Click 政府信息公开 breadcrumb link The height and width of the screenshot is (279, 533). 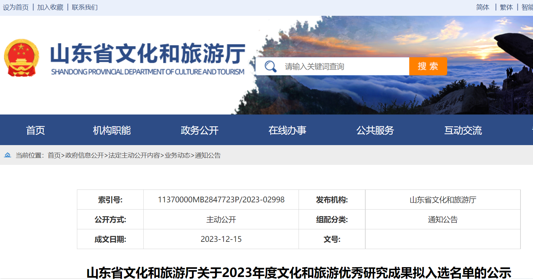tap(85, 155)
